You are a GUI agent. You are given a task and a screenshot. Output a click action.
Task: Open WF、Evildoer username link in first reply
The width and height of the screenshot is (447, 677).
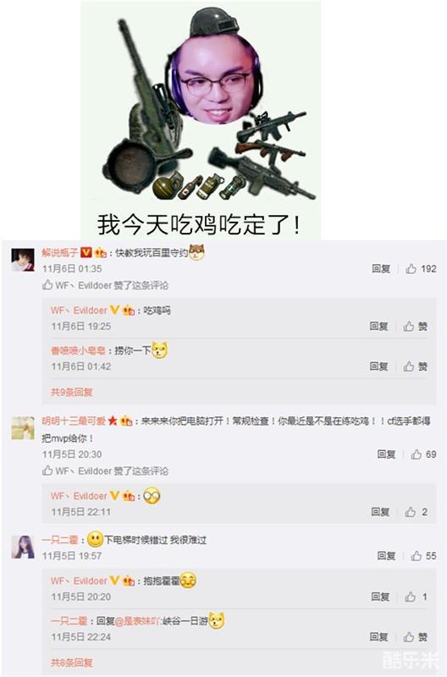pos(79,311)
